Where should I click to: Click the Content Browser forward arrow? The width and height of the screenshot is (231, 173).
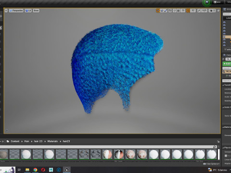2,141
